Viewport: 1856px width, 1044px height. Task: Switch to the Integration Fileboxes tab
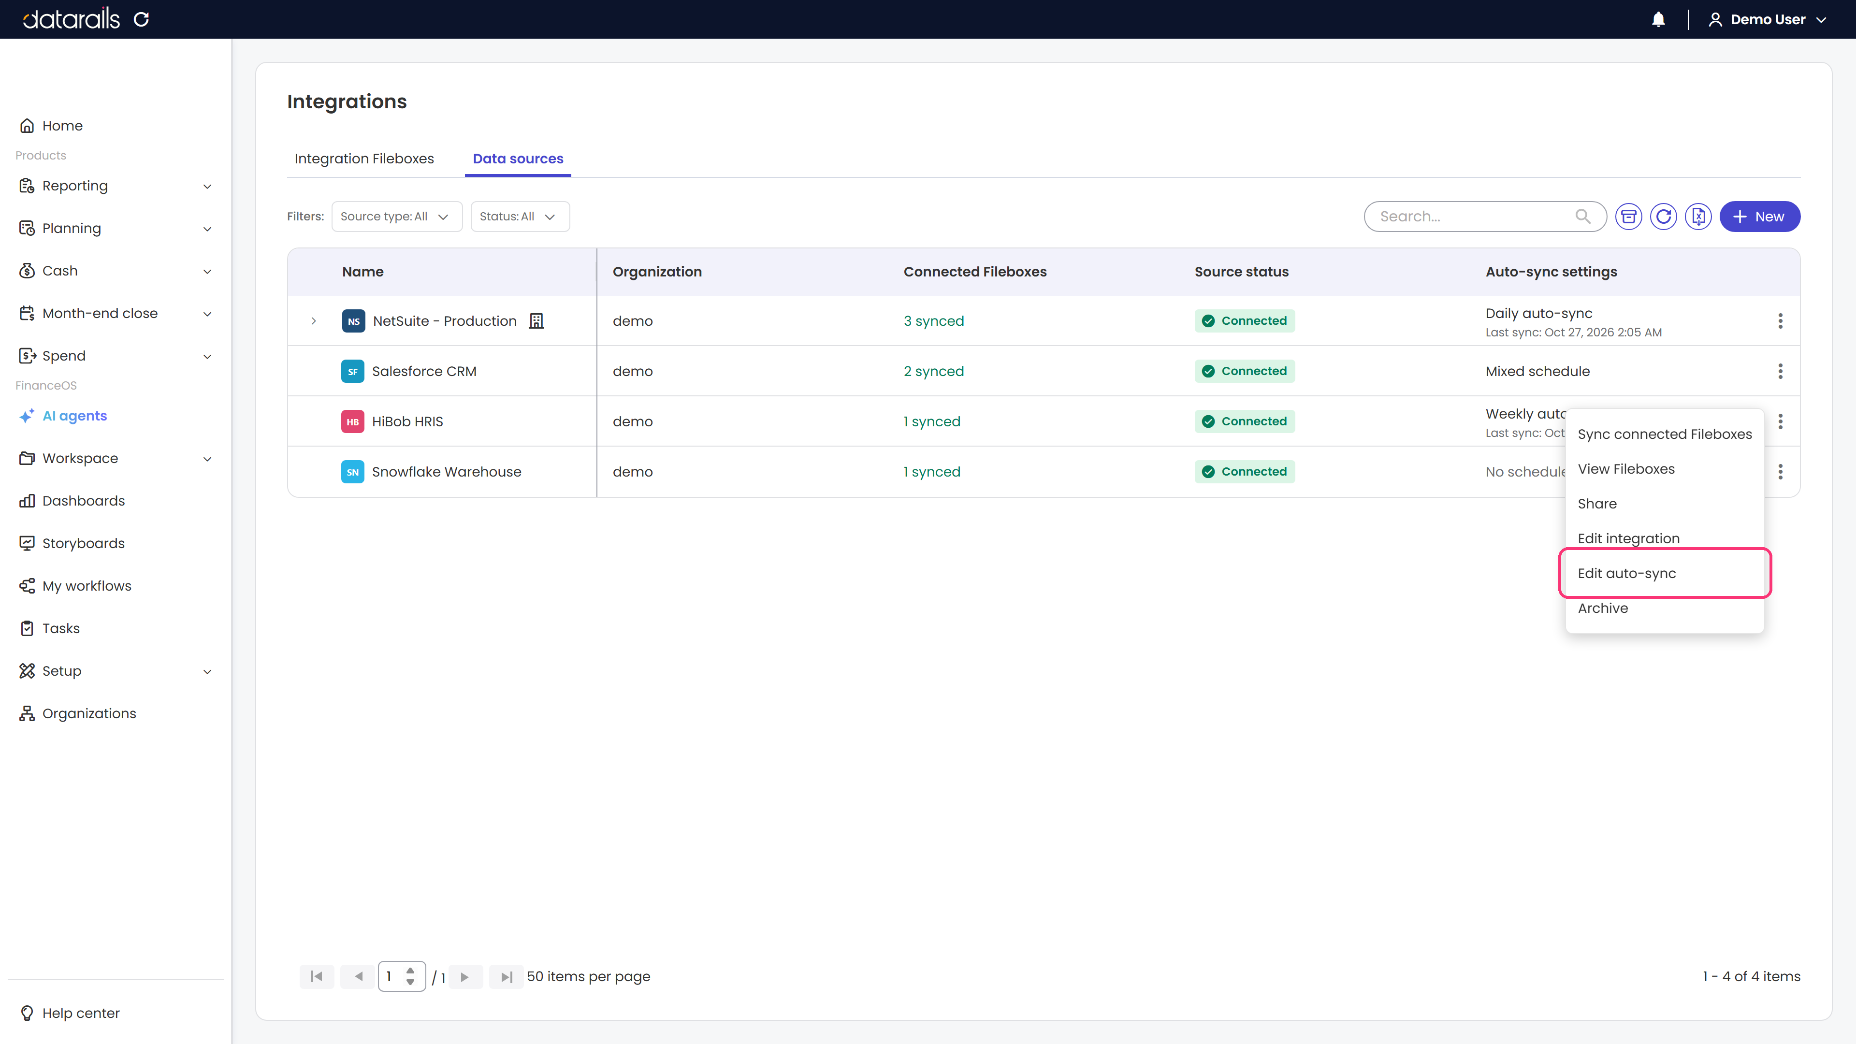(364, 159)
